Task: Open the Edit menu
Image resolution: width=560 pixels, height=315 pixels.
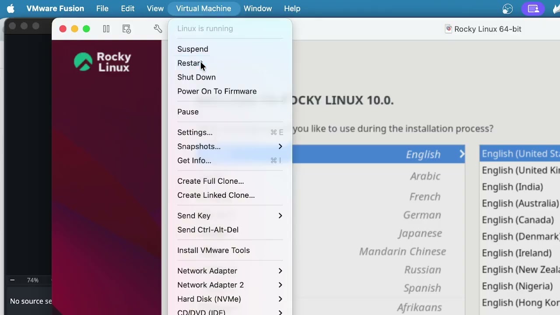Action: [128, 9]
